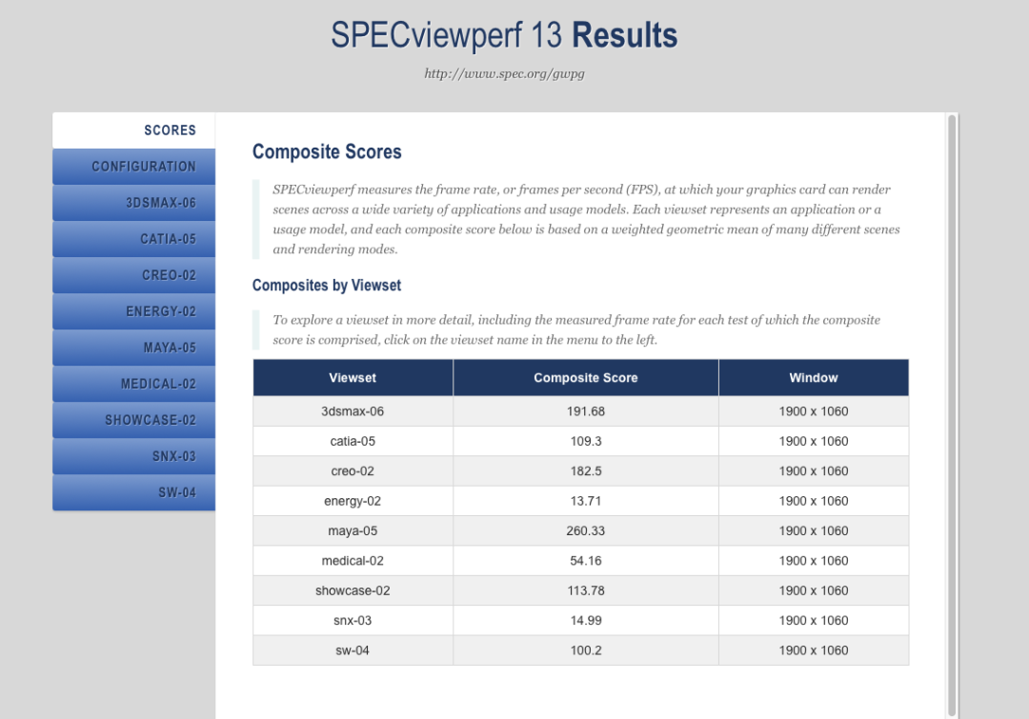Click the 3dsmax-06 score 191.68 cell
The height and width of the screenshot is (719, 1029).
click(x=585, y=411)
